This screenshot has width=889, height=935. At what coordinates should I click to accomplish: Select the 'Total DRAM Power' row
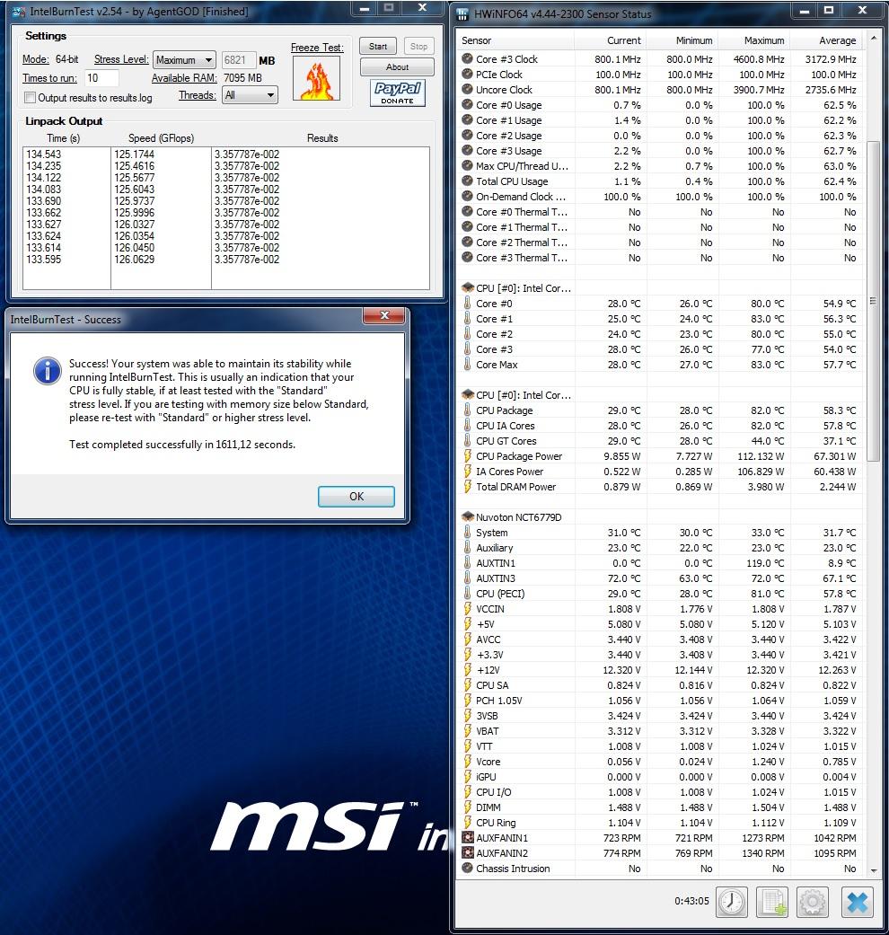click(x=660, y=487)
